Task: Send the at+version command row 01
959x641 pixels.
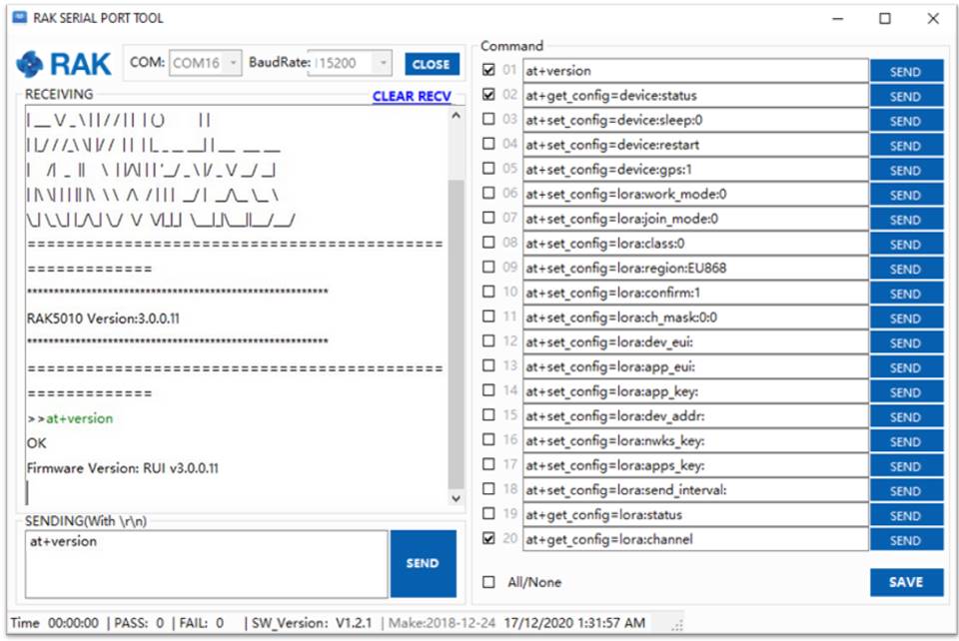Action: pyautogui.click(x=906, y=72)
